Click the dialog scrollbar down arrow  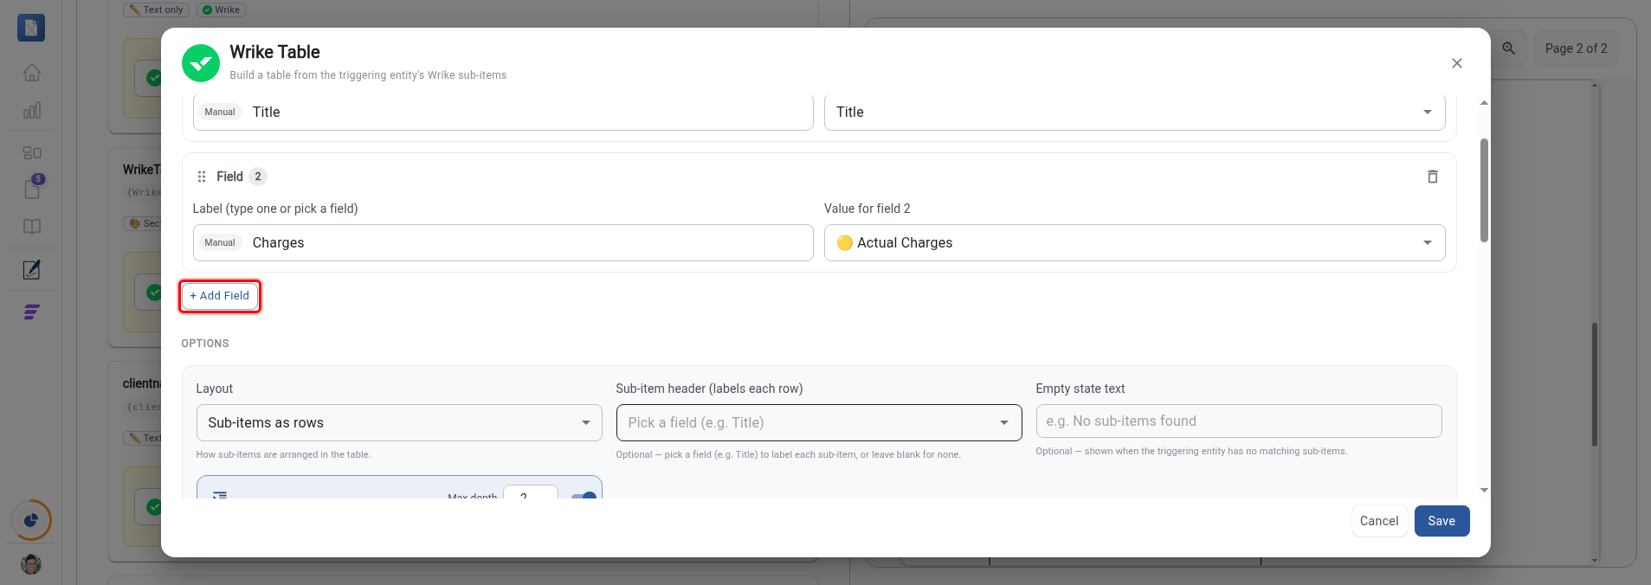(x=1484, y=490)
